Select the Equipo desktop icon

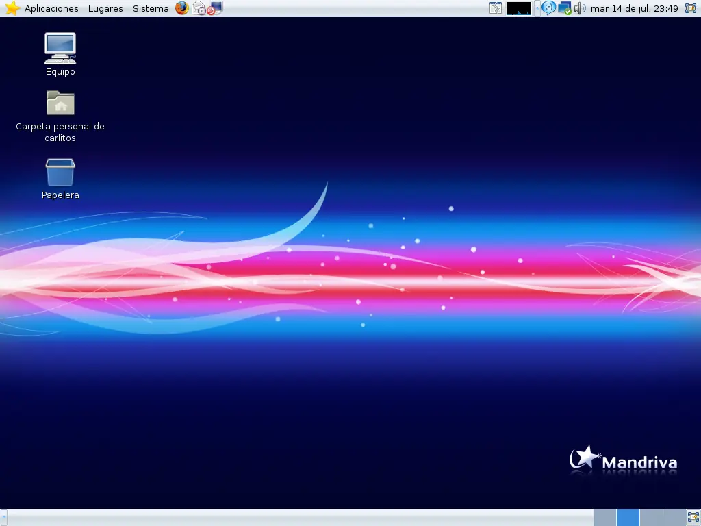(60, 54)
